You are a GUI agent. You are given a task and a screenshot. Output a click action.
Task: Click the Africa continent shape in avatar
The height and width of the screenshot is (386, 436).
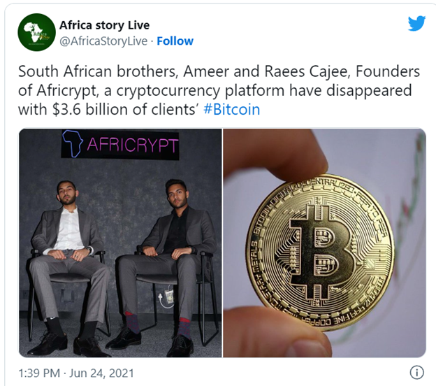click(34, 32)
